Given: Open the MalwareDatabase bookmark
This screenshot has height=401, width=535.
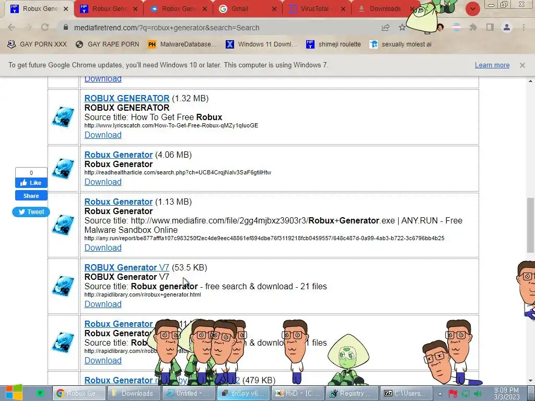Looking at the screenshot, I should (x=182, y=44).
